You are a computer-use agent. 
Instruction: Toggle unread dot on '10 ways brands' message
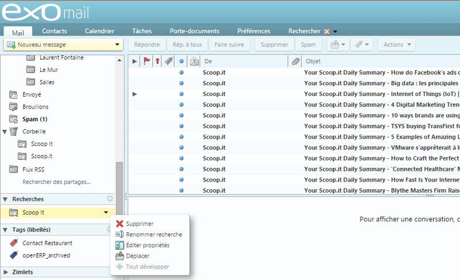(181, 116)
